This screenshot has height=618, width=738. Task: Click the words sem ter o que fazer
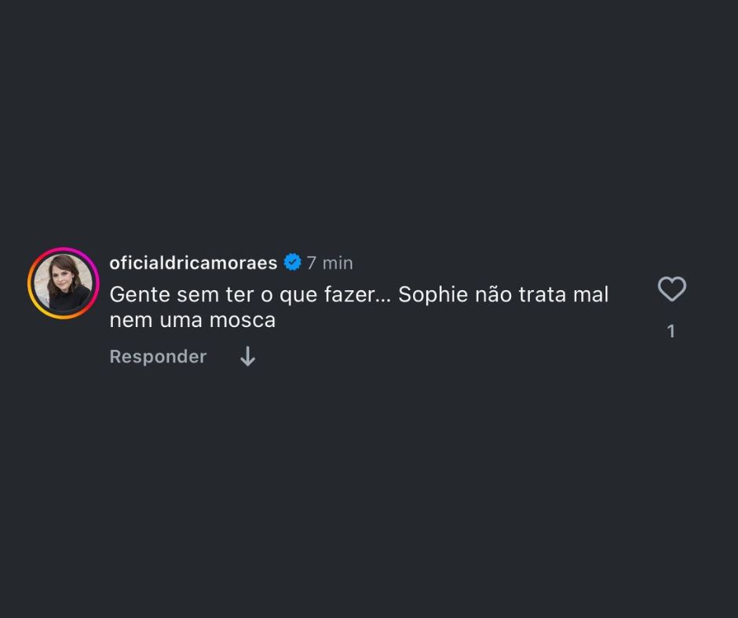coord(275,295)
